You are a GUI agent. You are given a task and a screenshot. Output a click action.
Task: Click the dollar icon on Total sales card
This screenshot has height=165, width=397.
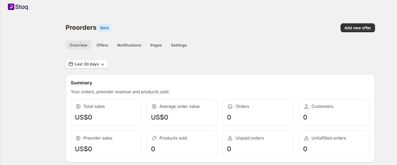pyautogui.click(x=78, y=106)
